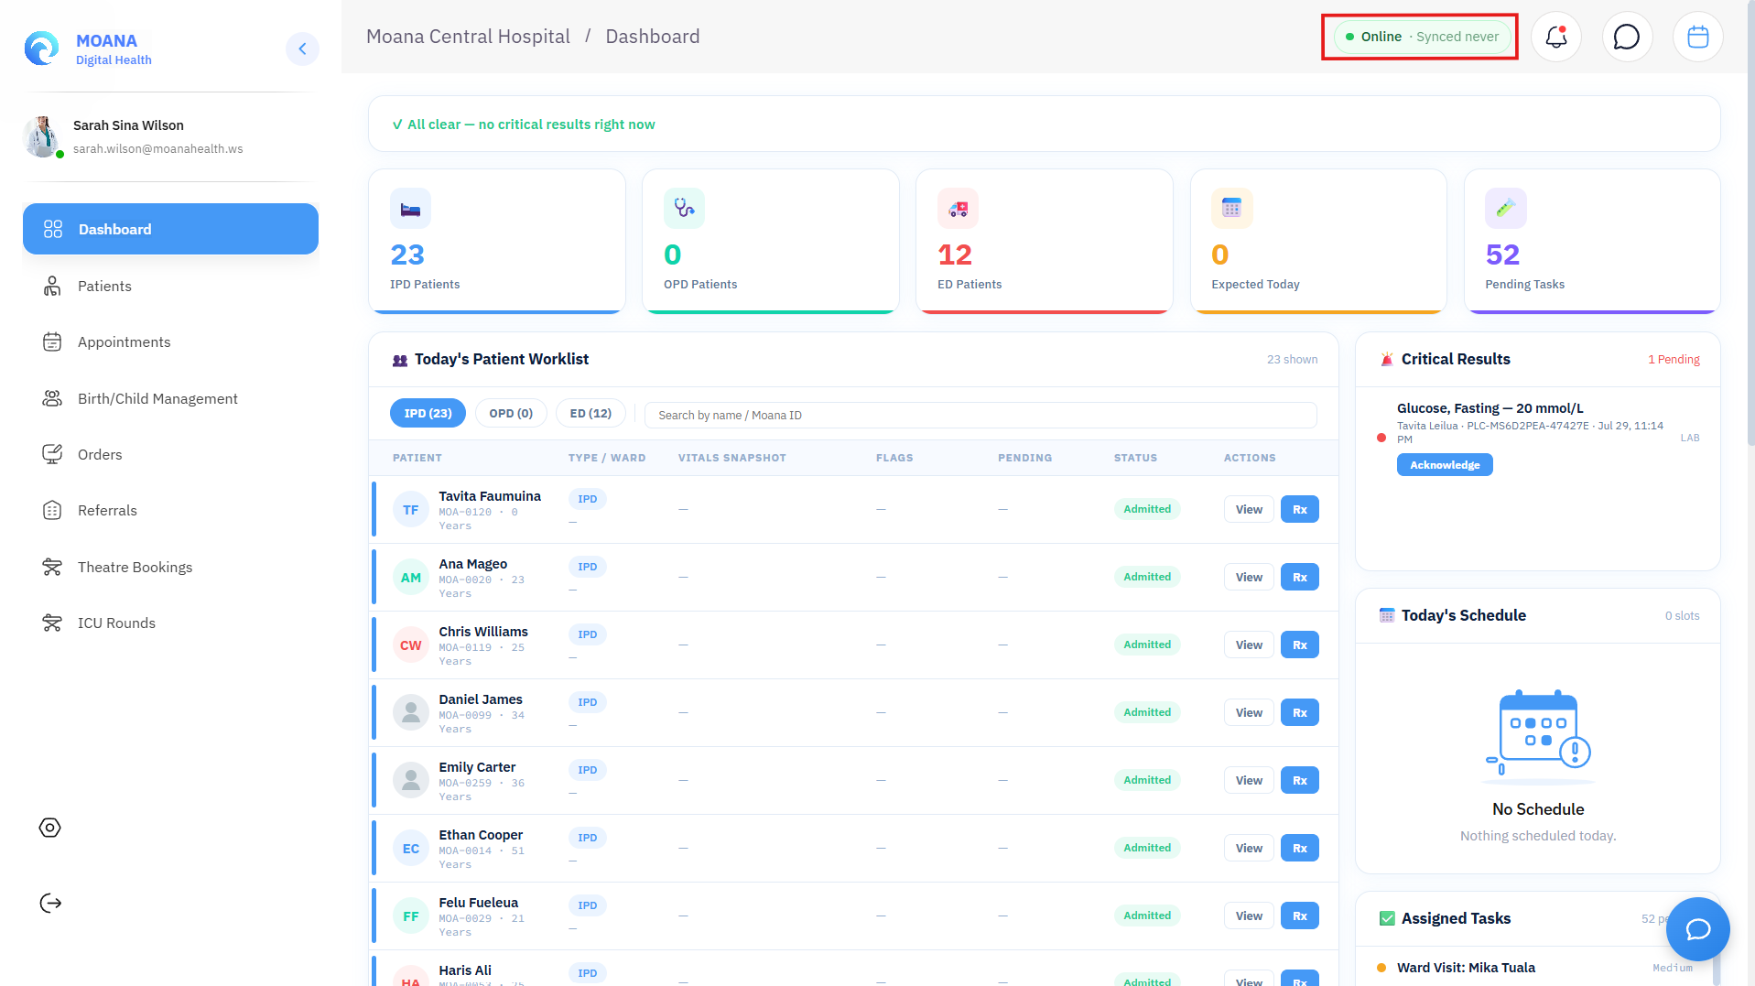Image resolution: width=1755 pixels, height=986 pixels.
Task: Click View for Tavita Faumuina
Action: coord(1249,510)
